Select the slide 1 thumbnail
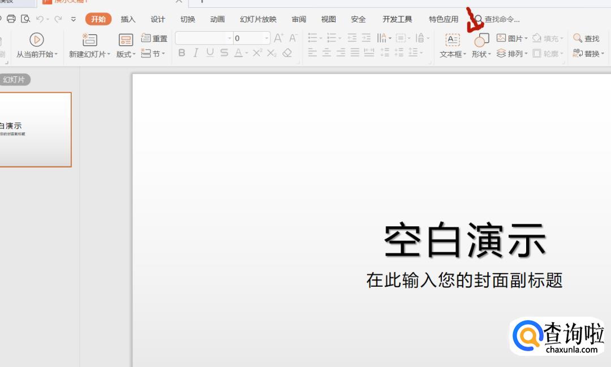Viewport: 611px width, 367px height. pos(36,129)
